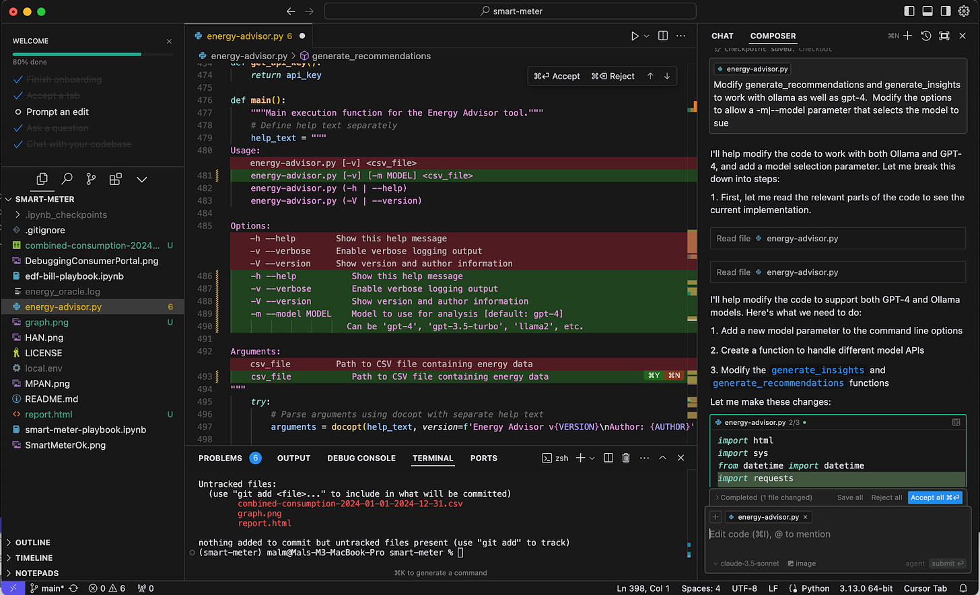Open the PORTS panel tab
Viewport: 980px width, 595px height.
tap(483, 458)
